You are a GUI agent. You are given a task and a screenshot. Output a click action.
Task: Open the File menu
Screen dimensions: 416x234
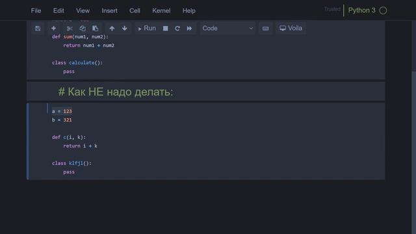tap(36, 10)
